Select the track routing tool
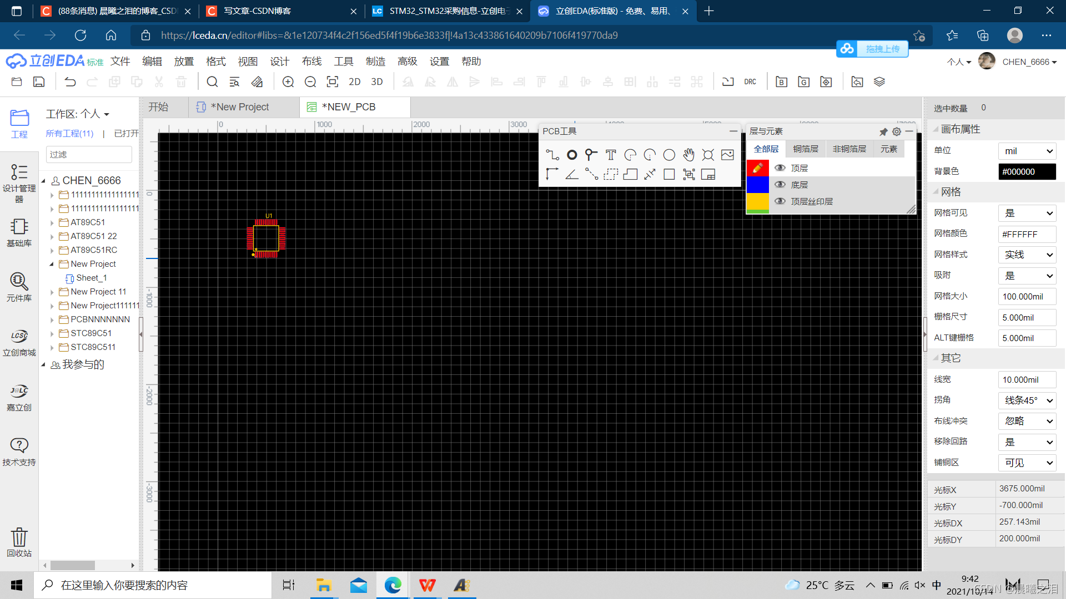This screenshot has height=599, width=1066. [552, 155]
